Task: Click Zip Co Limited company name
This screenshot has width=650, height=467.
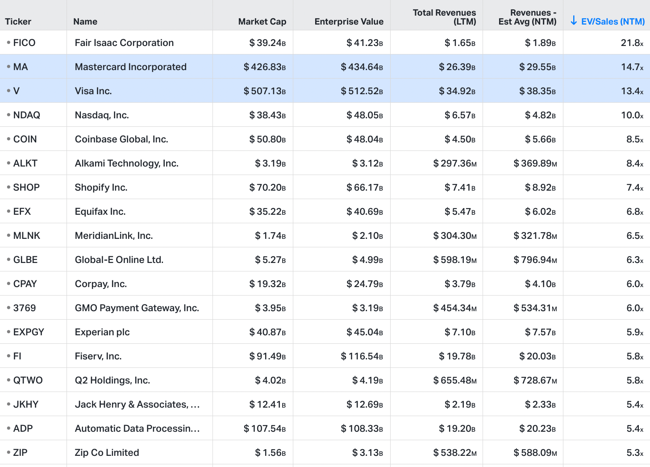Action: [x=107, y=453]
